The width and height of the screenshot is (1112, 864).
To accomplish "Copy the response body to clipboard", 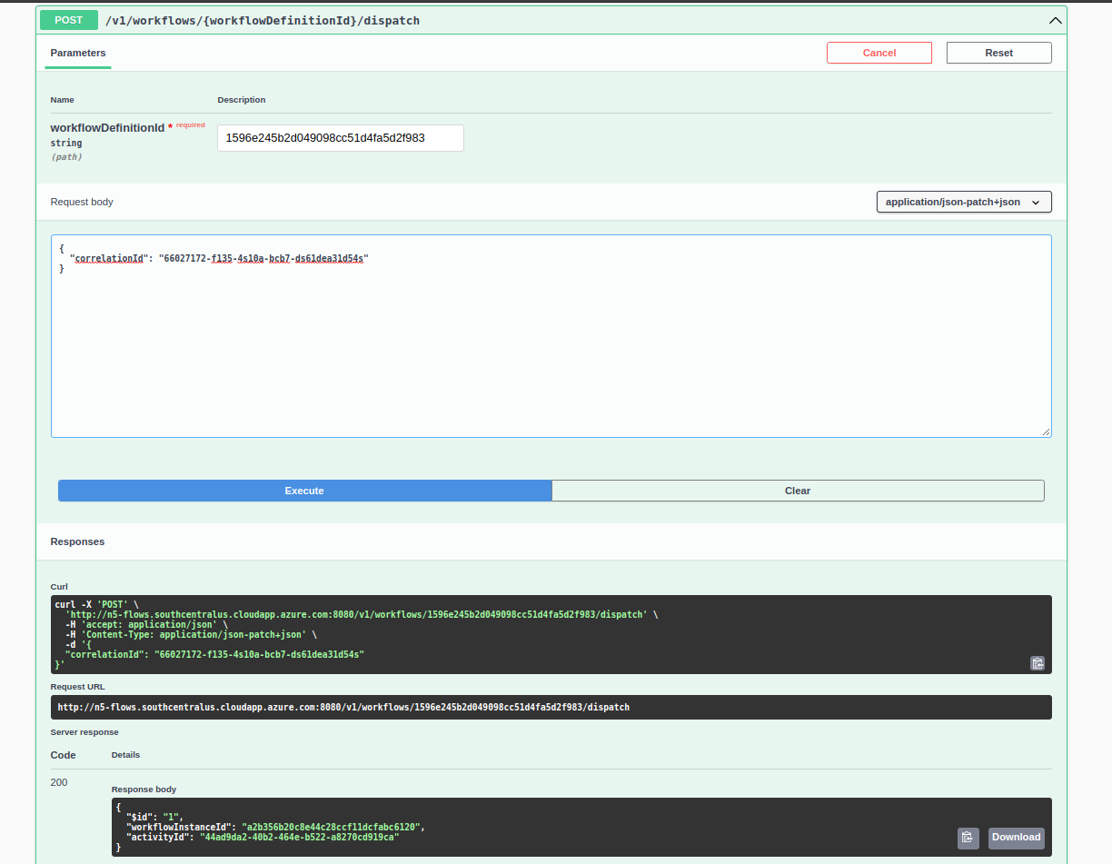I will point(968,838).
